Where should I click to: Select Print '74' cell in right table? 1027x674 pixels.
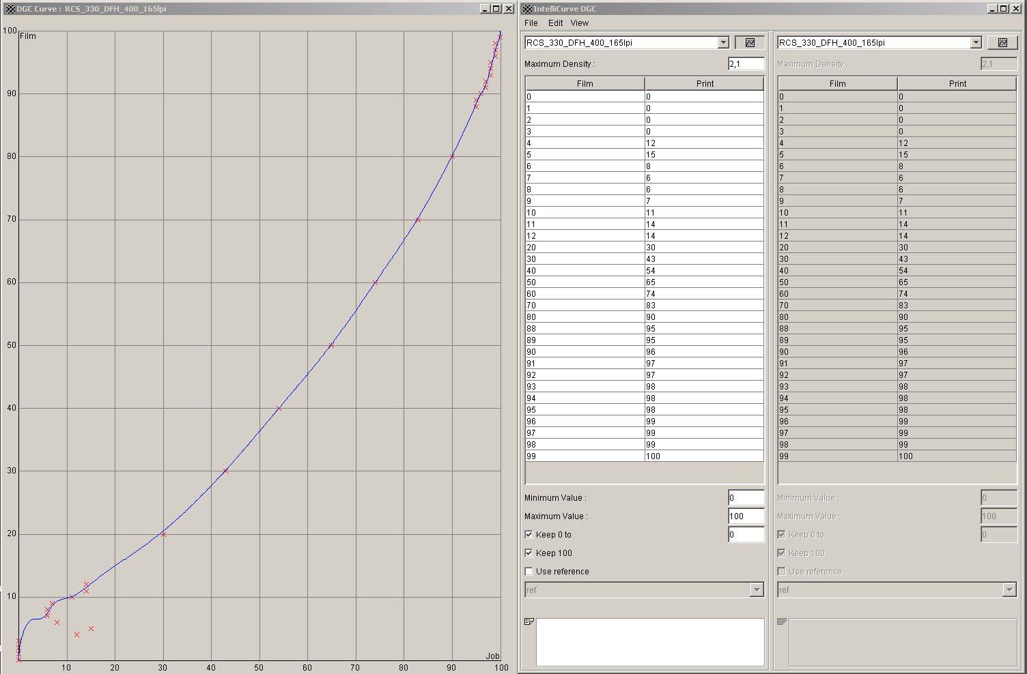(x=957, y=294)
